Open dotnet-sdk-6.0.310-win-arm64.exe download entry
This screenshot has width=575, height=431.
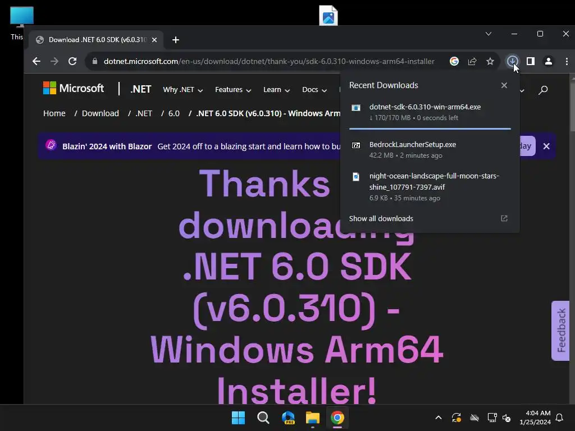click(x=430, y=112)
